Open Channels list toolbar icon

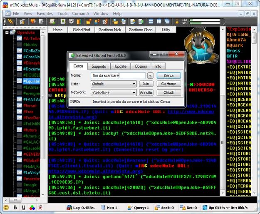[x=41, y=21]
